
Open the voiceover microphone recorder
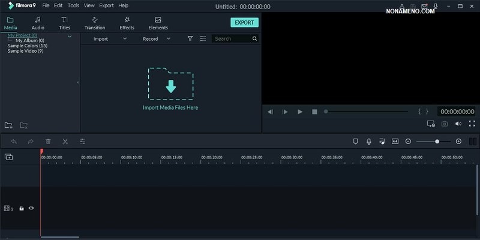point(368,142)
